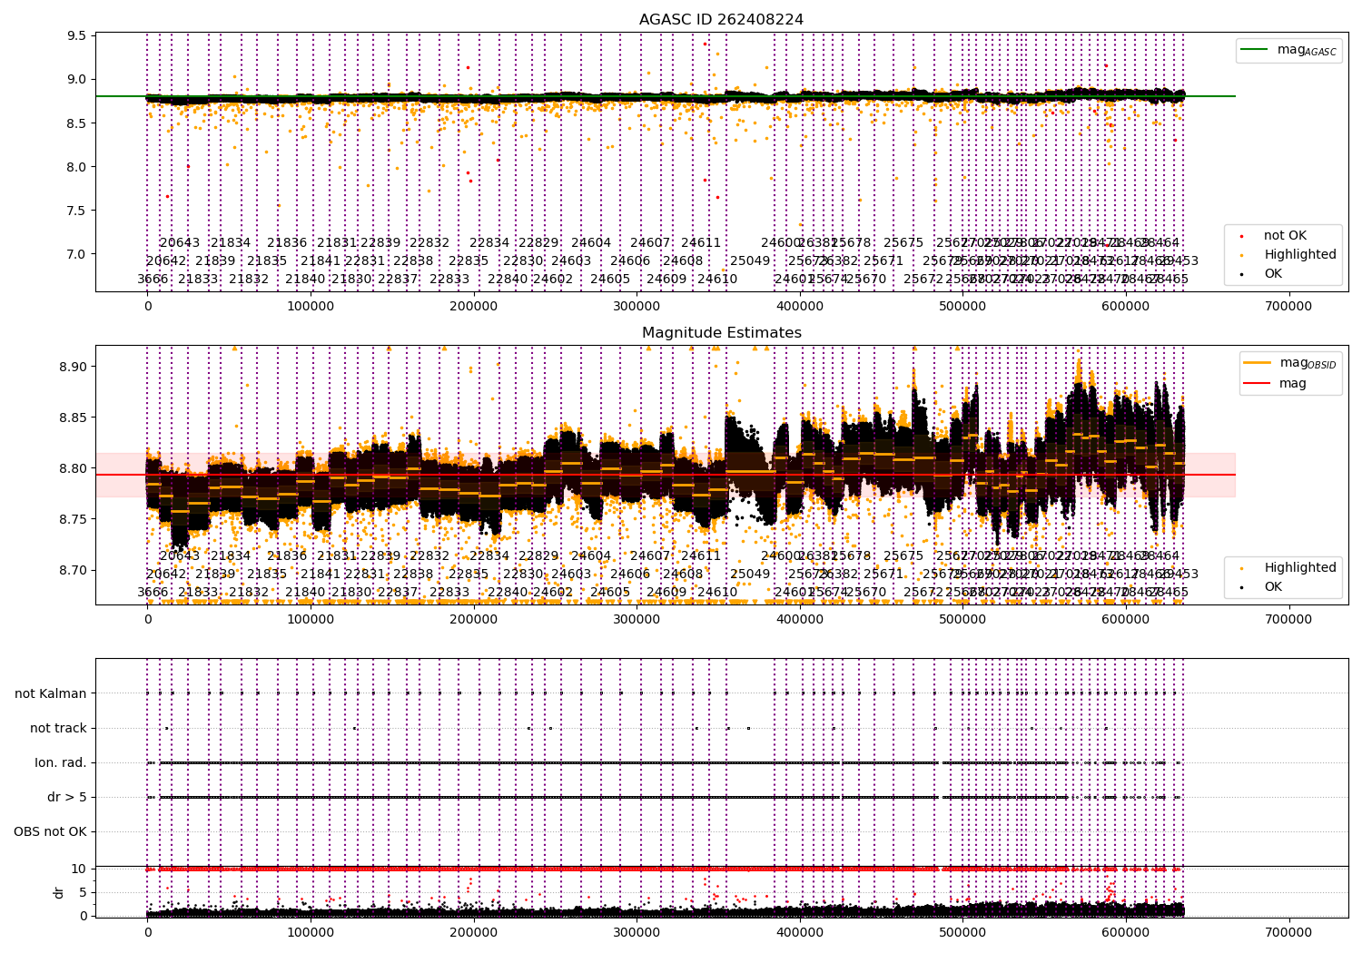Image resolution: width=1362 pixels, height=953 pixels.
Task: Click obsid label '24611' in the middle plot
Action: click(x=701, y=556)
